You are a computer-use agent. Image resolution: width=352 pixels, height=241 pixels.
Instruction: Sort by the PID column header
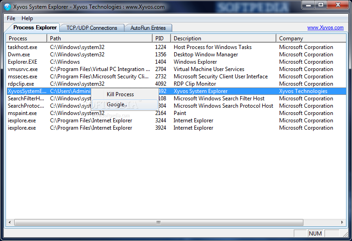[162, 38]
